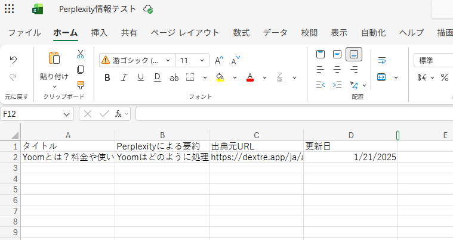Open the 自動化 tab
The height and width of the screenshot is (240, 453).
(x=373, y=33)
